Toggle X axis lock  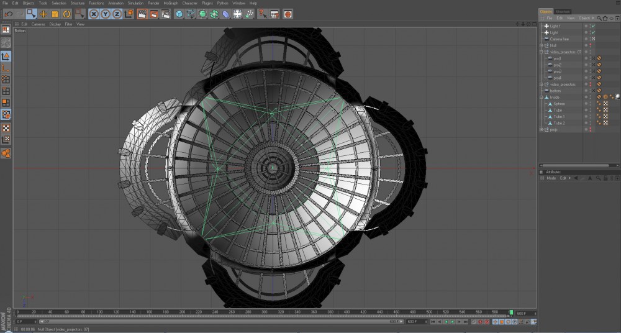[94, 14]
